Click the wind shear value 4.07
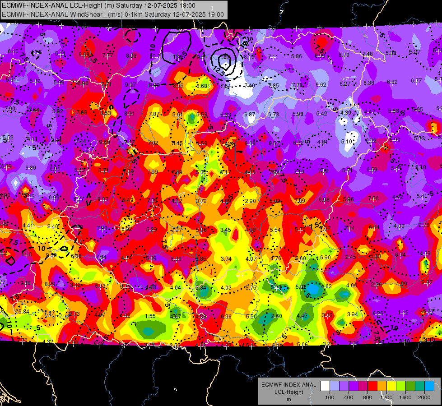 point(251,258)
